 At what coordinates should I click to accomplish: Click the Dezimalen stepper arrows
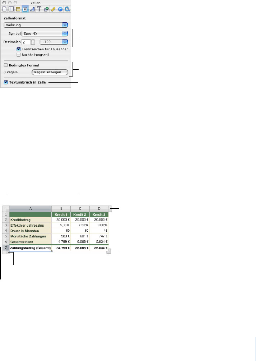[33, 42]
